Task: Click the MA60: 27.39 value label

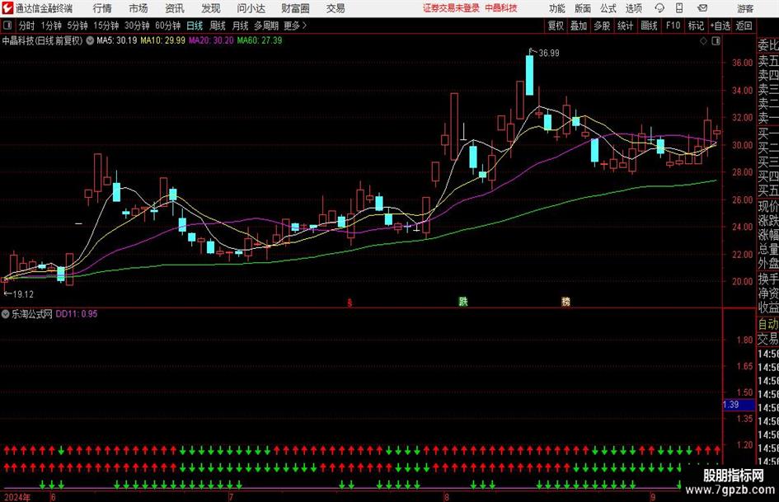Action: (260, 40)
